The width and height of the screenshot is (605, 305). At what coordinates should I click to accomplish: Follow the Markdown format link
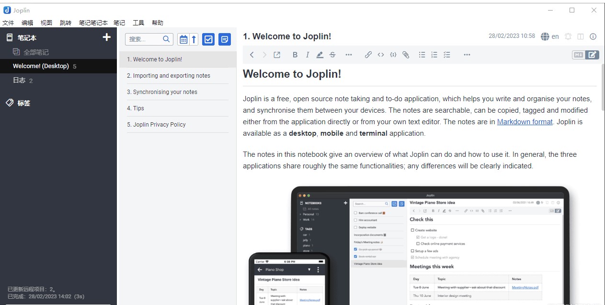click(525, 122)
